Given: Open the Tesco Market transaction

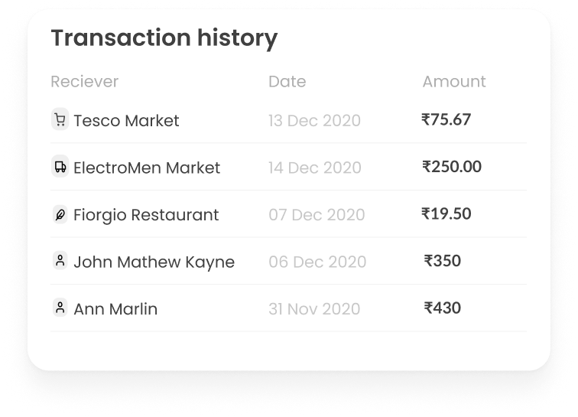Looking at the screenshot, I should [126, 121].
